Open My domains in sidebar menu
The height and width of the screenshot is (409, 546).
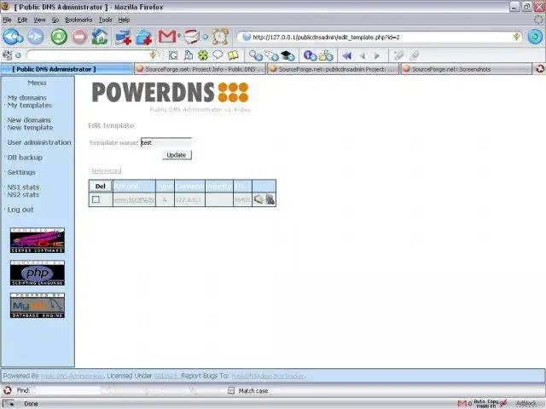tap(26, 98)
